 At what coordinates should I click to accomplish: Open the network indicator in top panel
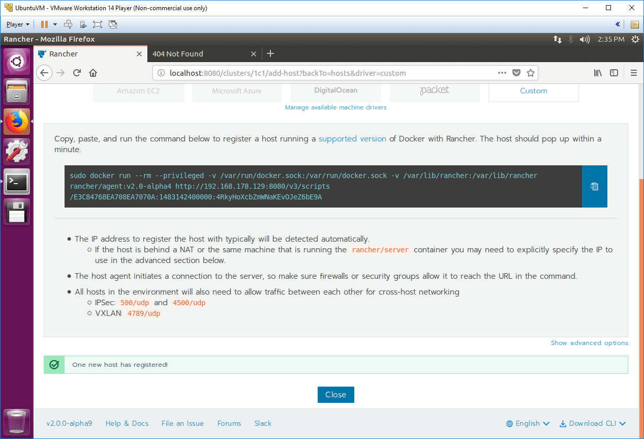point(558,39)
